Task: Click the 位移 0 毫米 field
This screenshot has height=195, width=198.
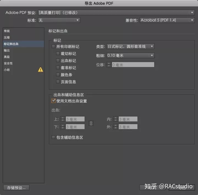Action: (133, 65)
